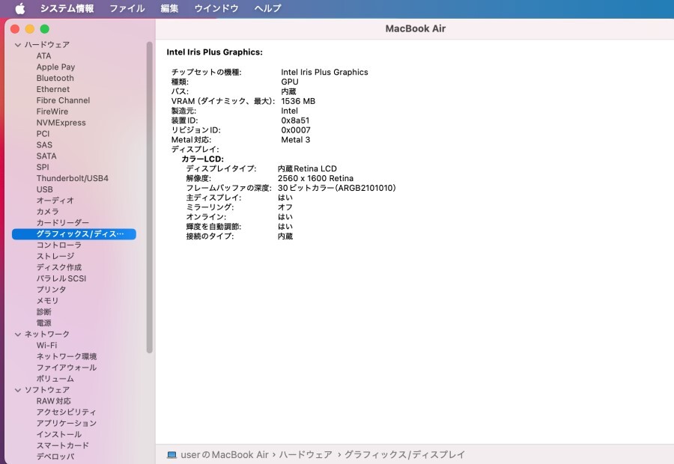Click the 装置ID value 0x8a51
The image size is (674, 464).
295,120
